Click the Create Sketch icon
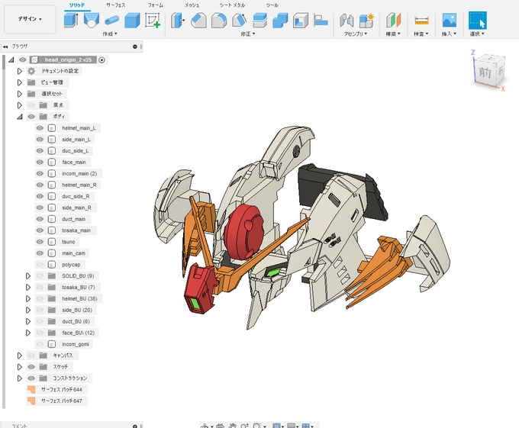 tap(153, 20)
